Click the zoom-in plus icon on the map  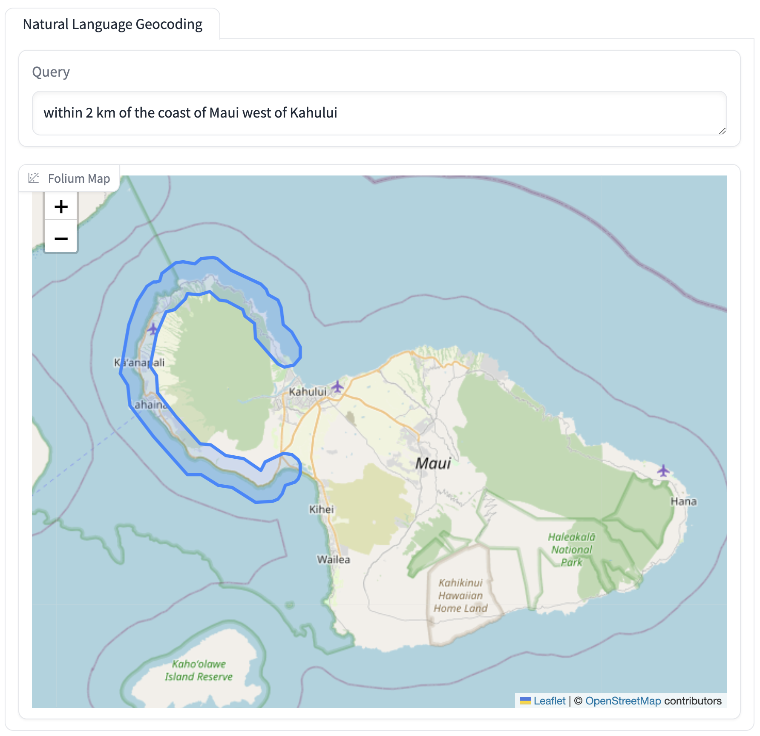coord(60,207)
